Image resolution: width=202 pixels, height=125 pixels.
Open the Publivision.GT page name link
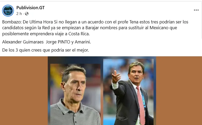(30, 8)
